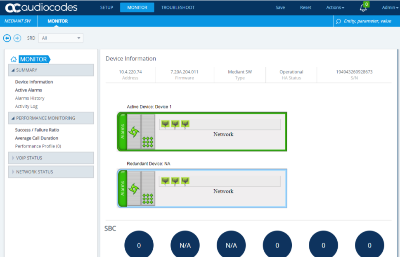
Task: Open the notifications bell icon
Action: point(363,8)
